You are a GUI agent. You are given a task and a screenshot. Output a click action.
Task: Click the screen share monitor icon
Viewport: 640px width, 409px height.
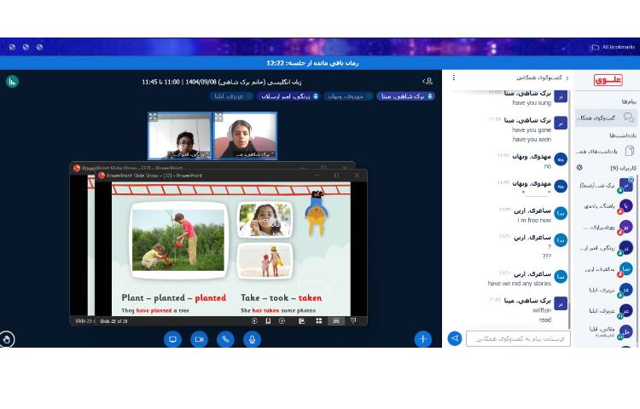coord(172,339)
